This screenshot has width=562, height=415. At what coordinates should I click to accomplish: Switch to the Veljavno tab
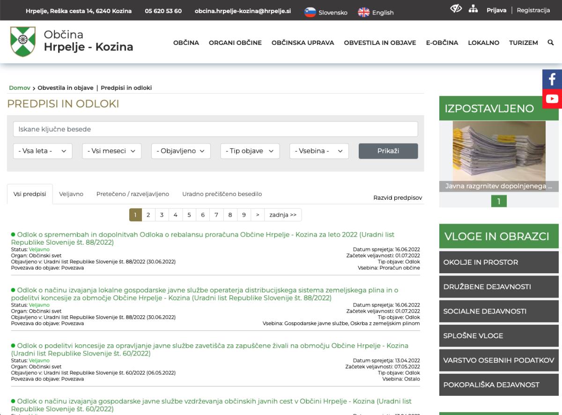(71, 194)
